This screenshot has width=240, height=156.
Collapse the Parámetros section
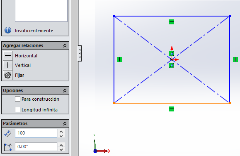tap(65, 123)
